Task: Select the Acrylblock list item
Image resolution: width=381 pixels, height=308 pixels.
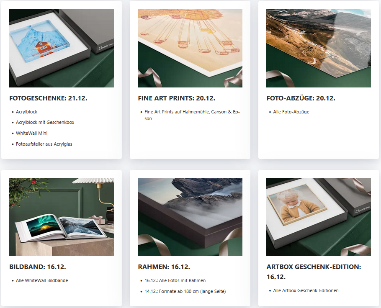Action: (27, 112)
